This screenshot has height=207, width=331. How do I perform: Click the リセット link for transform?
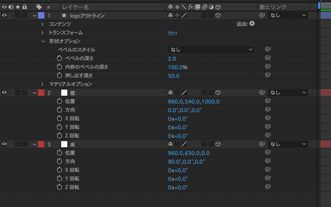173,33
